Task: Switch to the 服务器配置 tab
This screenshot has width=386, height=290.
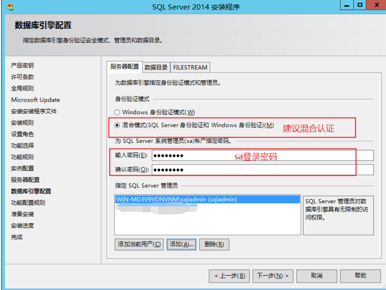Action: click(125, 67)
